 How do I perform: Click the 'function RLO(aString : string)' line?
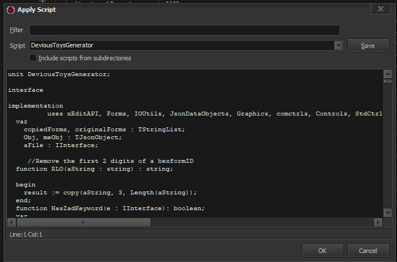94,169
